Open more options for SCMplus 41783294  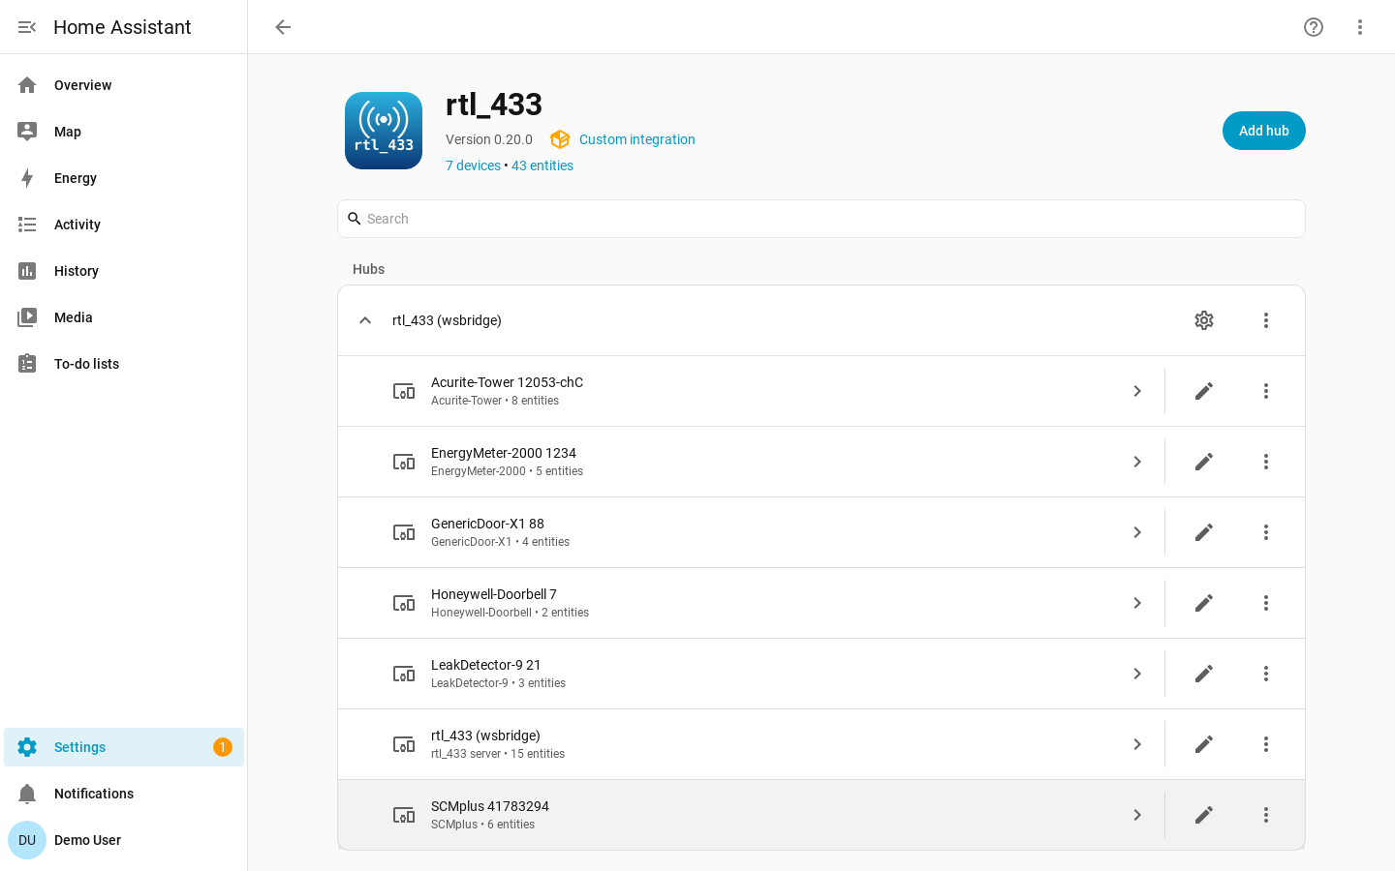pos(1266,815)
